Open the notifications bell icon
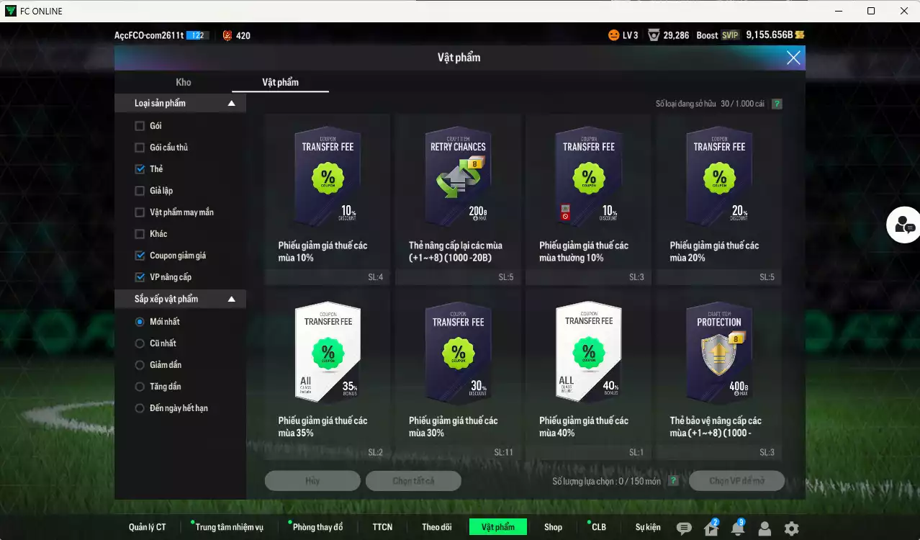Screen dimensions: 920x540 click(x=737, y=528)
